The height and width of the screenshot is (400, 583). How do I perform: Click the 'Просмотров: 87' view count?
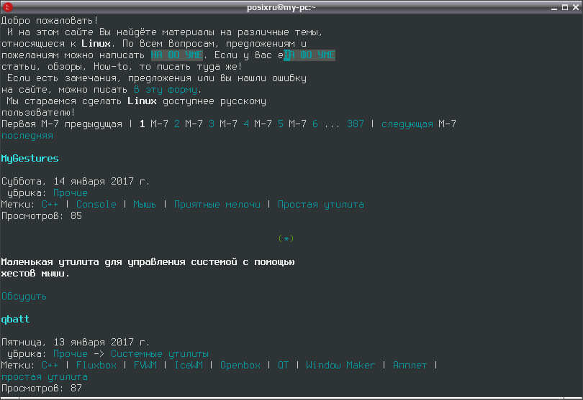point(41,389)
